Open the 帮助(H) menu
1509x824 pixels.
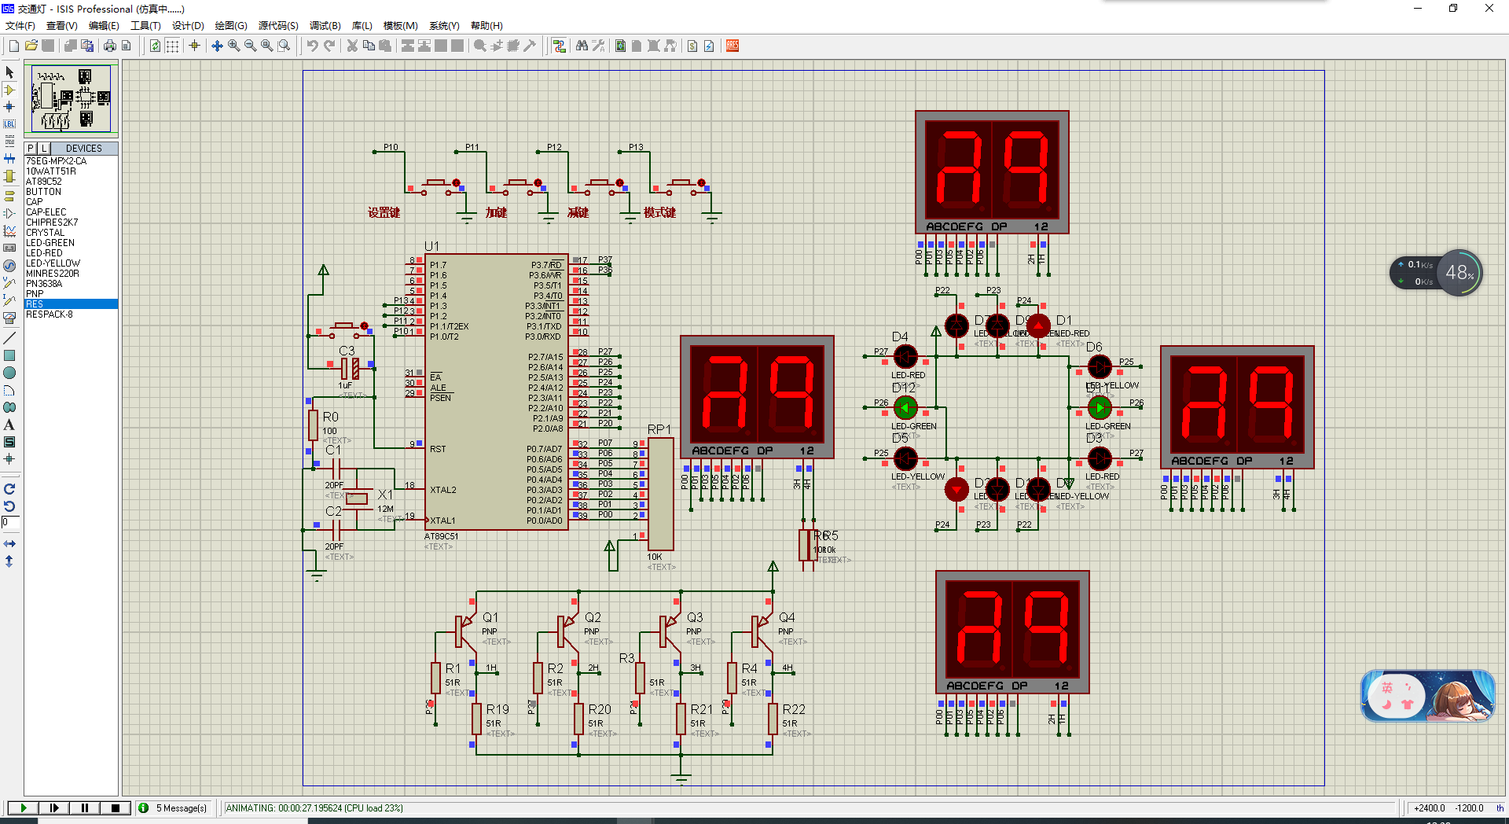click(486, 26)
